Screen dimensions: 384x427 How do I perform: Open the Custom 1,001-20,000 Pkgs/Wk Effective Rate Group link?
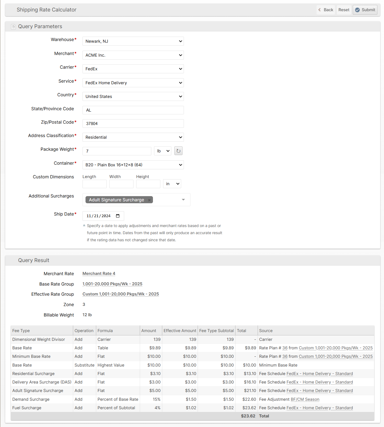(x=121, y=294)
